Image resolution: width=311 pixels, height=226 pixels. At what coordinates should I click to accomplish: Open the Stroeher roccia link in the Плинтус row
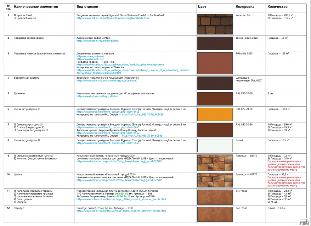pos(121,211)
